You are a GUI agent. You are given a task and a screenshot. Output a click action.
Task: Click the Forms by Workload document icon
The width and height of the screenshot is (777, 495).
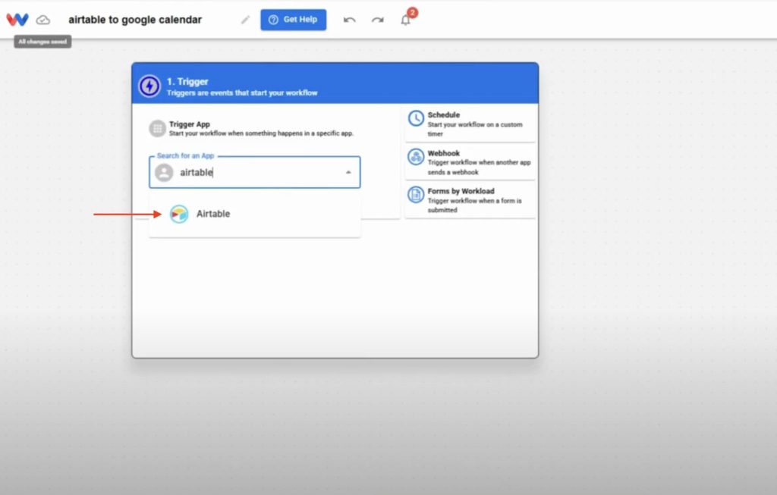[416, 195]
